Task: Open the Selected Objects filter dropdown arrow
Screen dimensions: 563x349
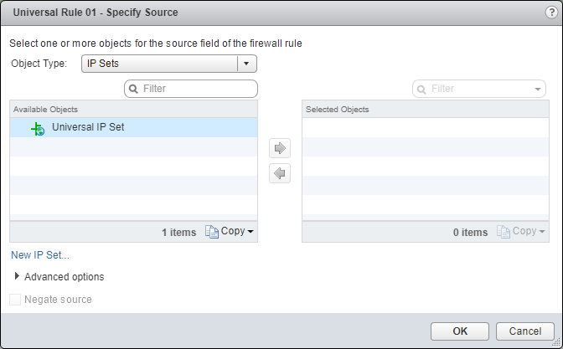Action: click(537, 88)
